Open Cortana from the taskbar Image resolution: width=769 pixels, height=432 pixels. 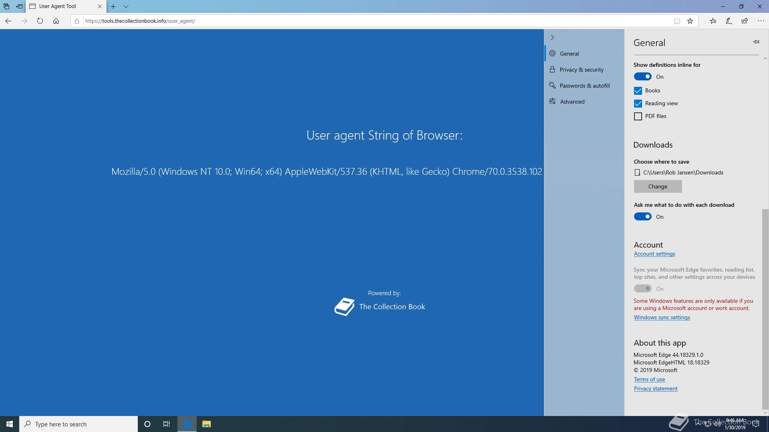147,424
